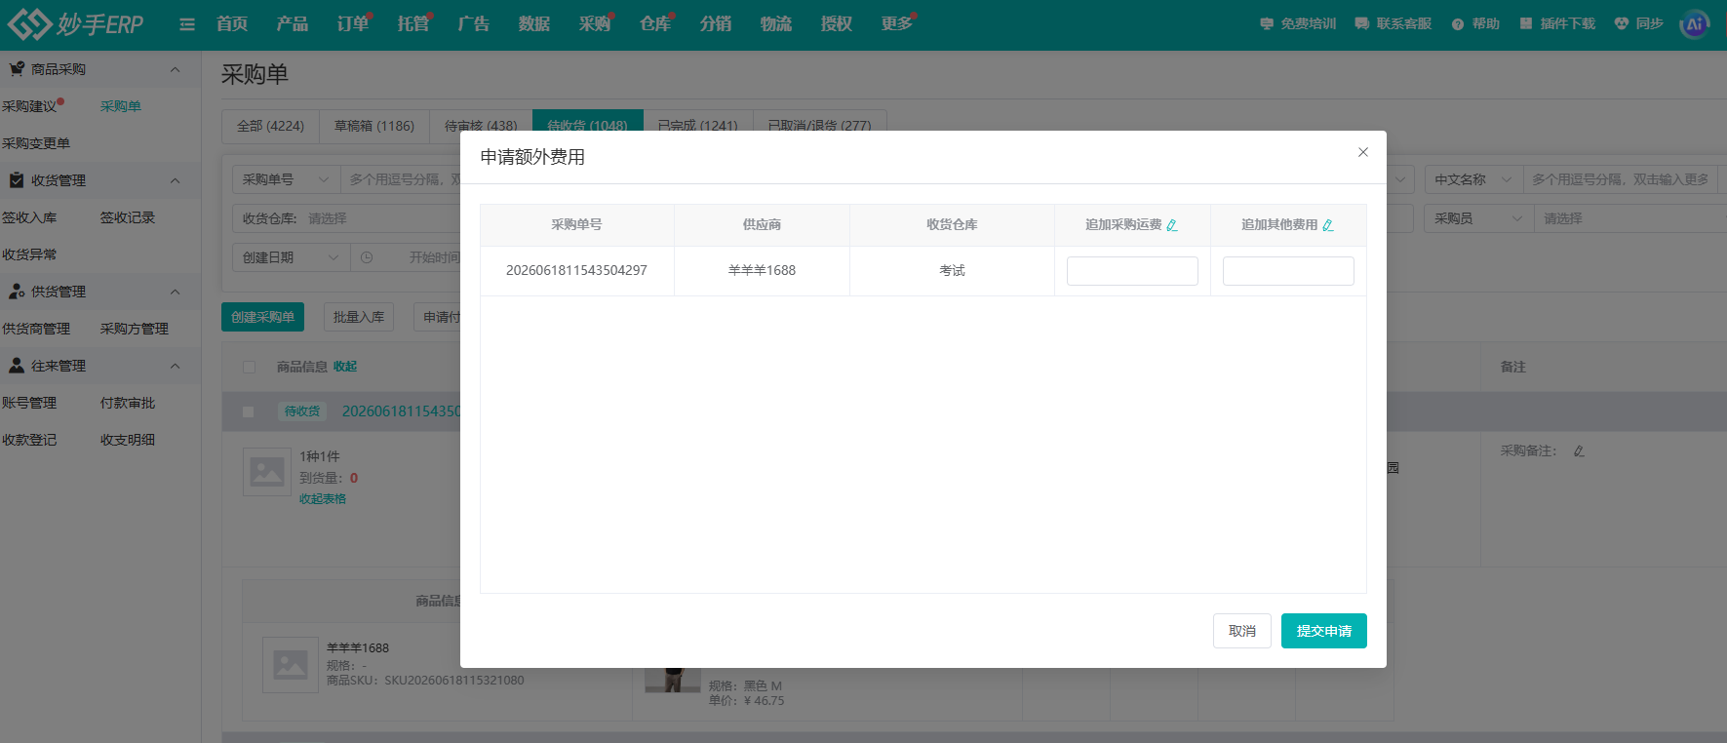Close the 申请额外费用 dialog

[x=1363, y=152]
